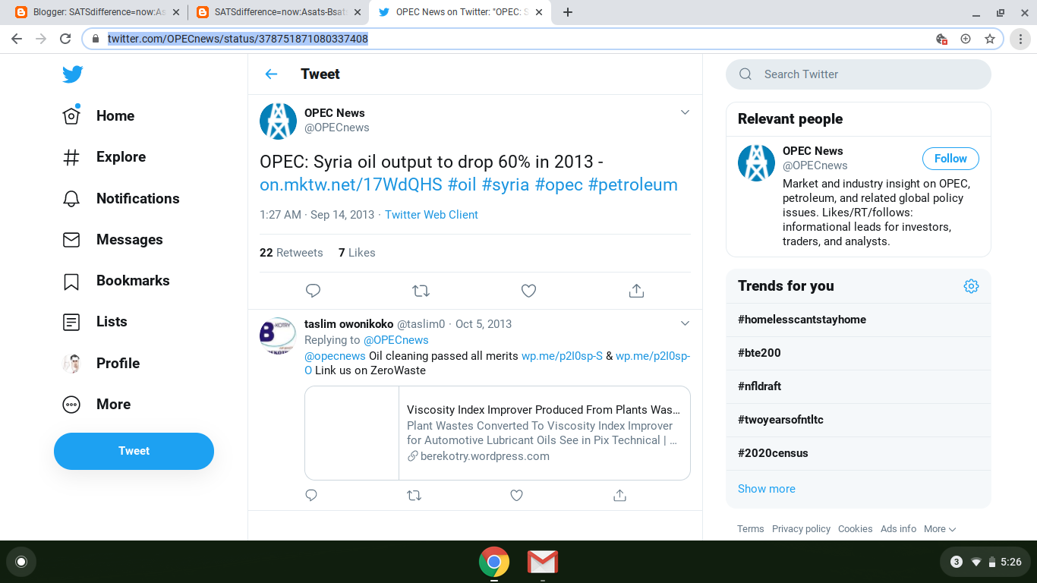This screenshot has height=583, width=1037.
Task: Share taslim owonikoko's reply
Action: tap(619, 496)
